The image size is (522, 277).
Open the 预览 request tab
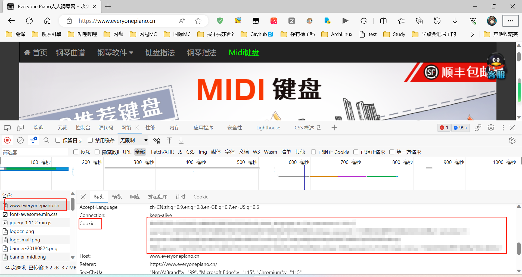click(x=117, y=197)
